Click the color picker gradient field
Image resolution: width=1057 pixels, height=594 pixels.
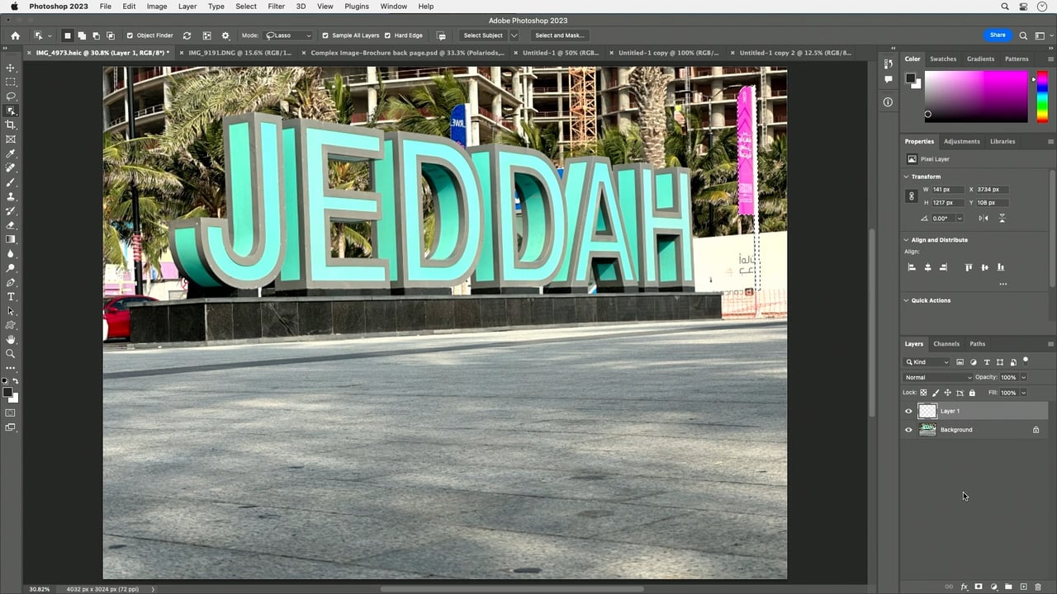tap(976, 97)
